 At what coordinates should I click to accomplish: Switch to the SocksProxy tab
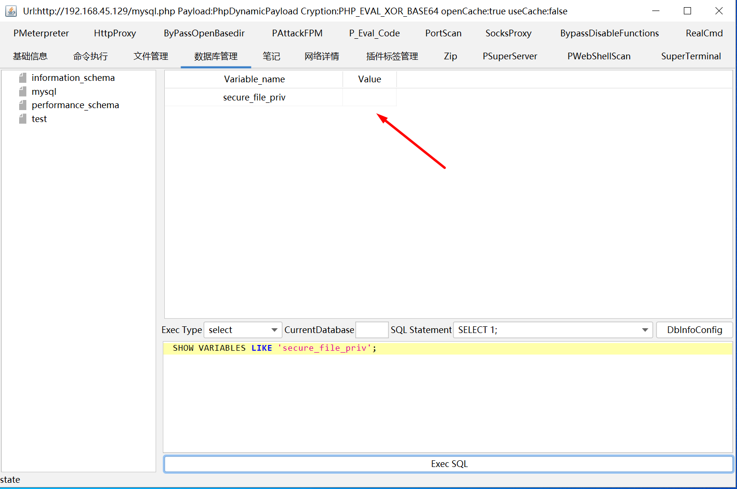509,33
